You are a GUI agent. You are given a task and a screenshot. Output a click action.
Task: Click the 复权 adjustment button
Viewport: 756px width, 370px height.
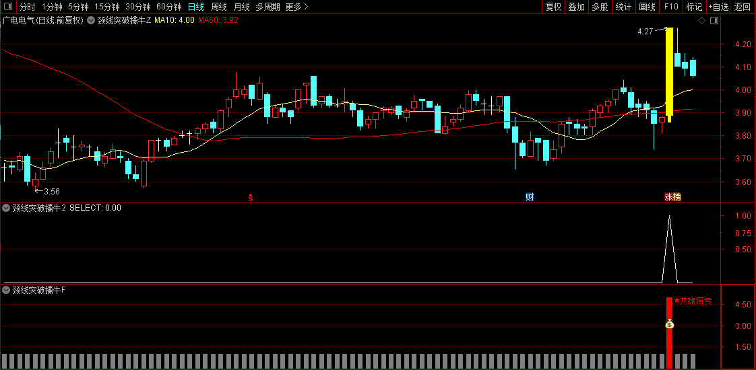(x=553, y=7)
